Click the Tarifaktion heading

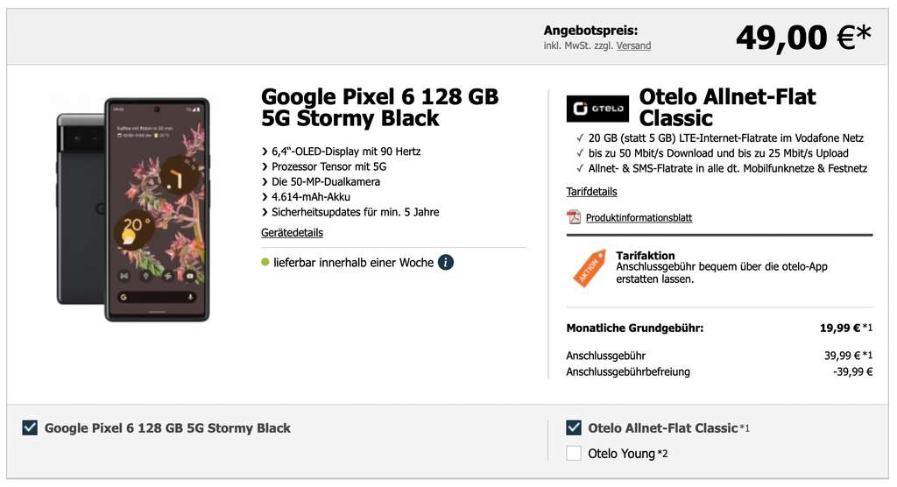pos(646,256)
